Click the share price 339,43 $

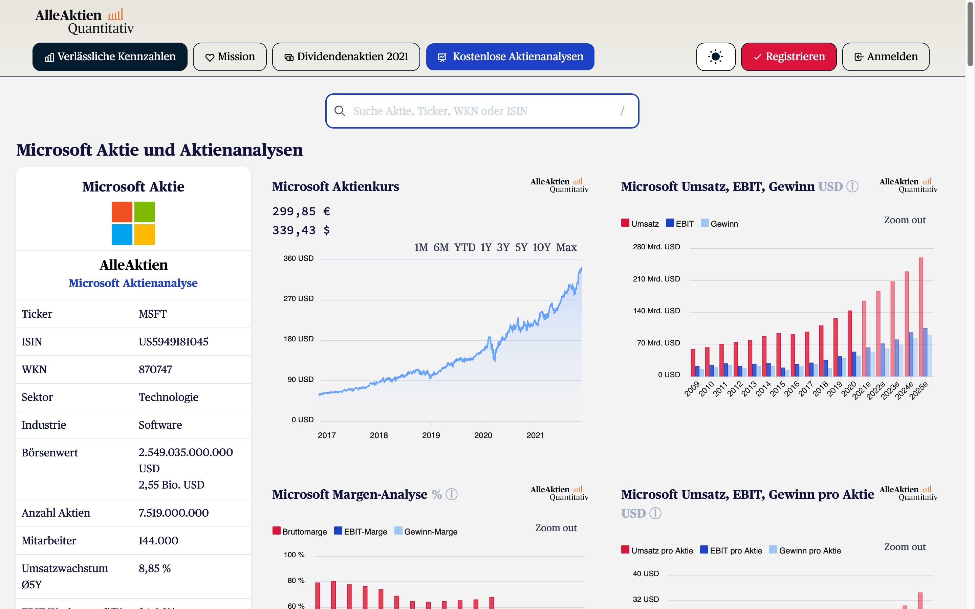(x=301, y=230)
